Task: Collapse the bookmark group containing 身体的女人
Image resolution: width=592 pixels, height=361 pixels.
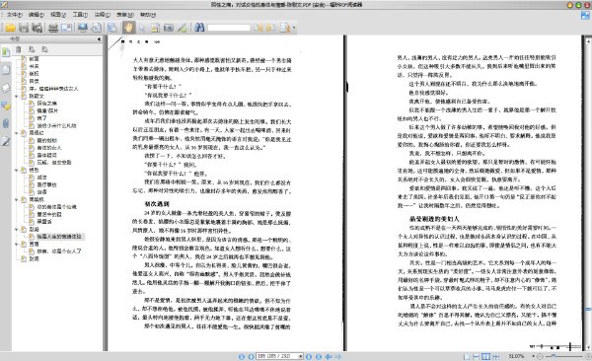Action: click(x=16, y=133)
